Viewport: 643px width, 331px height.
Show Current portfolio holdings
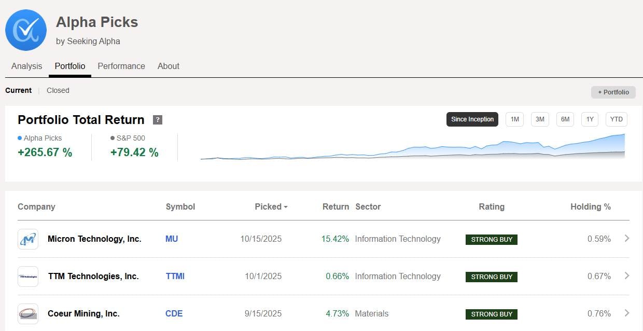point(19,90)
